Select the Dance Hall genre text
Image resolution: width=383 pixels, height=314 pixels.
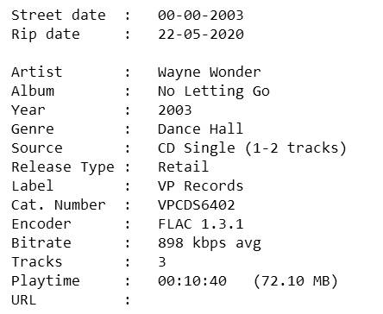[x=200, y=129]
